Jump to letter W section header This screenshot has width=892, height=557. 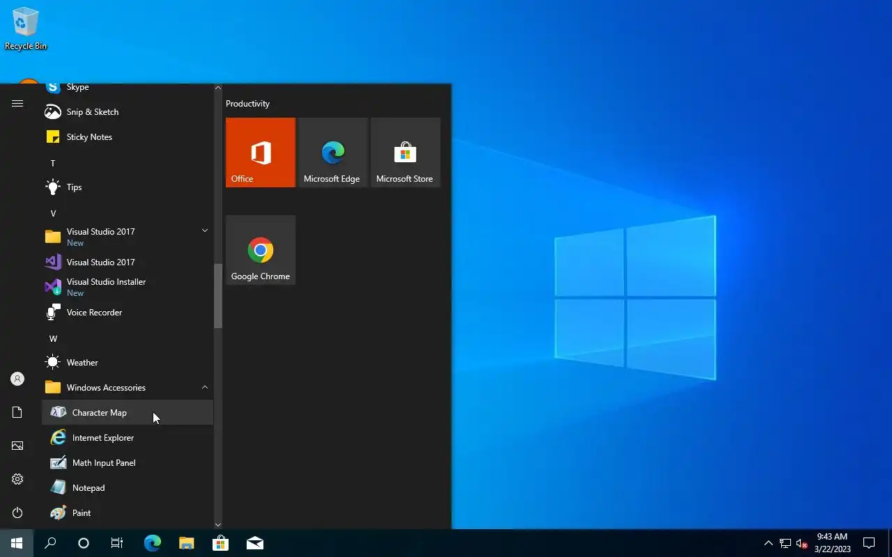[x=53, y=338]
